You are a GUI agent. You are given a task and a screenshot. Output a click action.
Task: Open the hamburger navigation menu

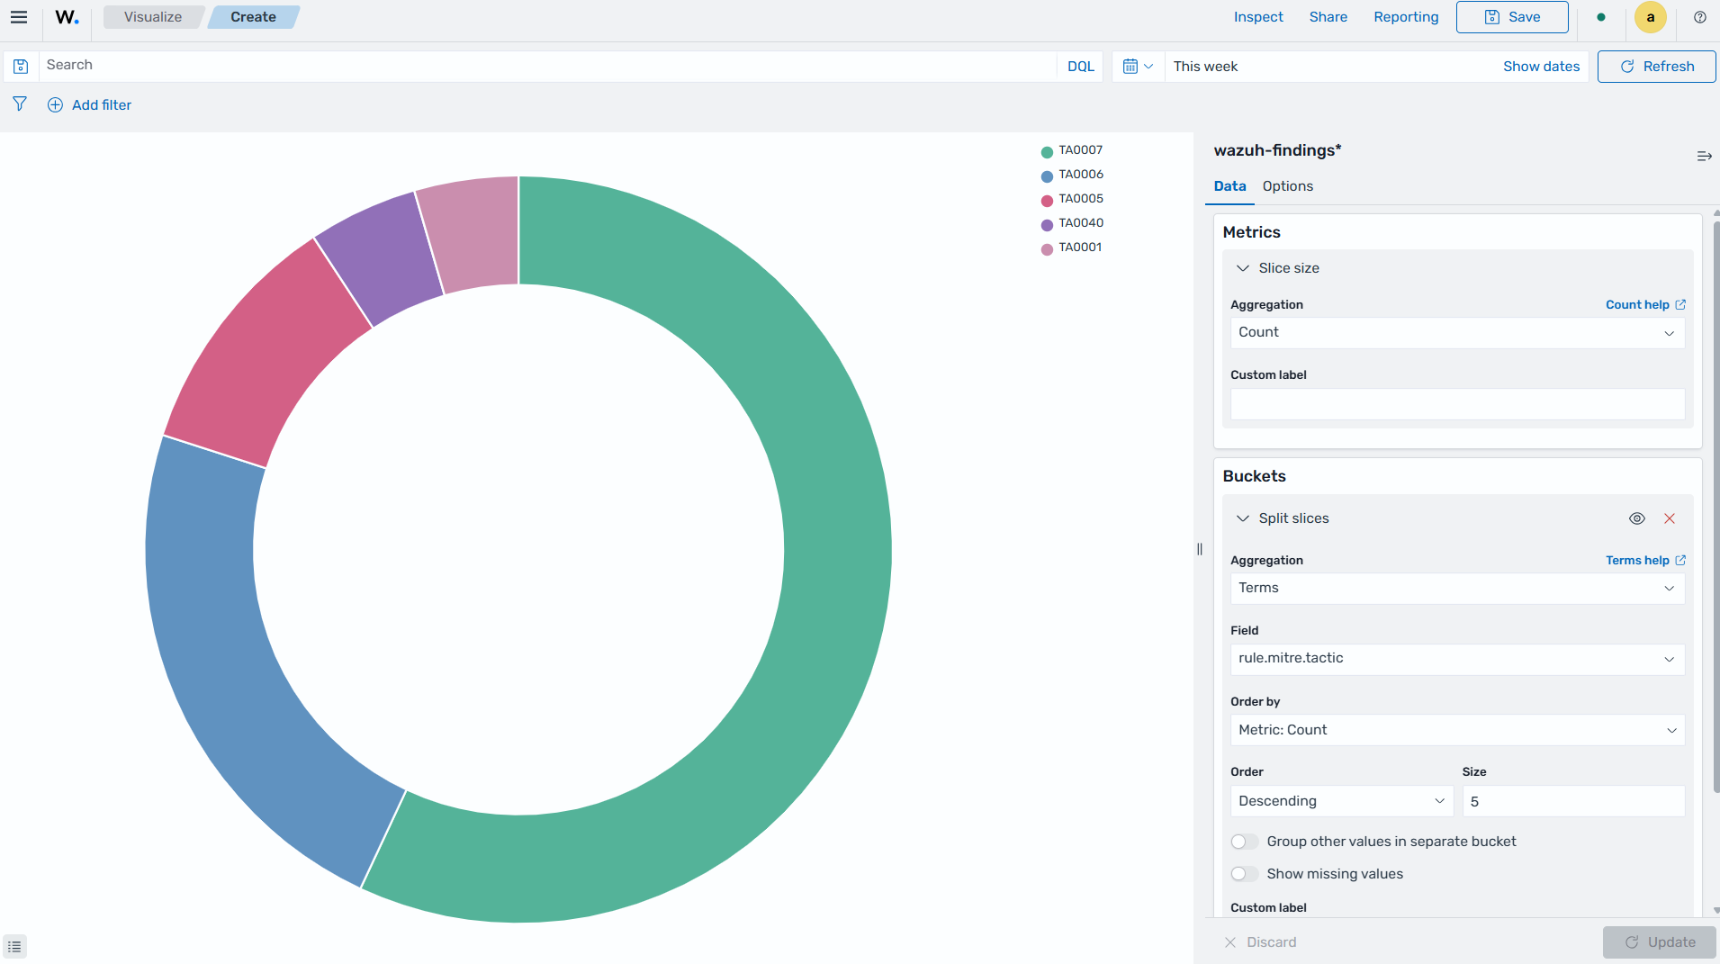pyautogui.click(x=19, y=17)
